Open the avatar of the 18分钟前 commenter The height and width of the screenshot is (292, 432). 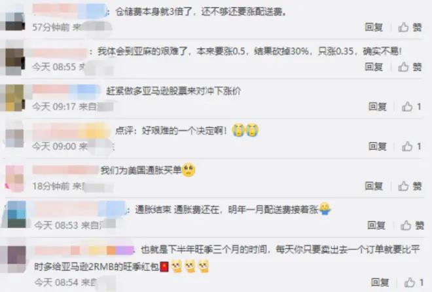tap(15, 179)
